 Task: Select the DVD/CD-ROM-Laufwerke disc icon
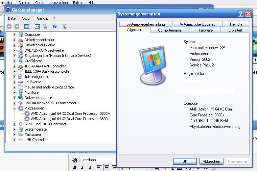(x=21, y=50)
